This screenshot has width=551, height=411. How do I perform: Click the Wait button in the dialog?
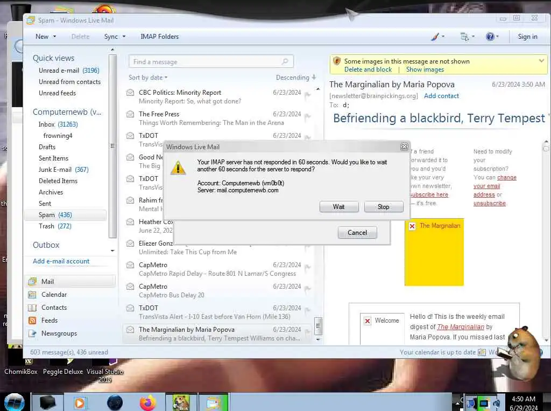[x=339, y=207]
